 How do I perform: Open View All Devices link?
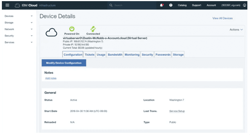(222, 18)
